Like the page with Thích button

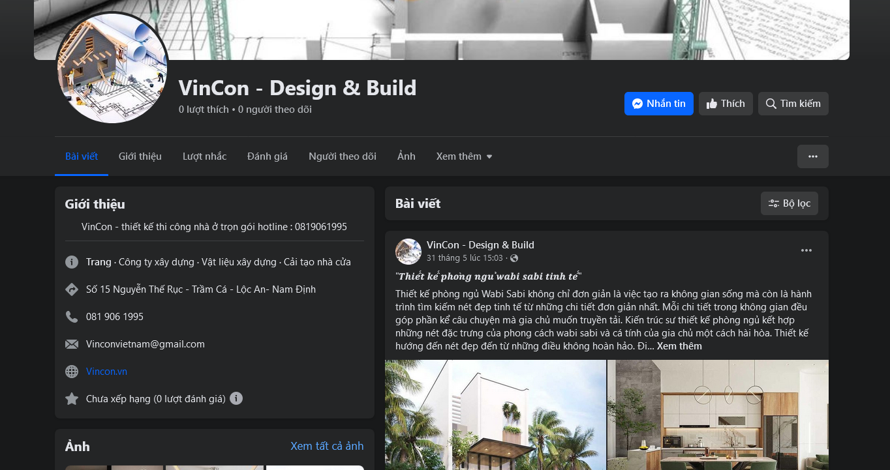click(726, 104)
